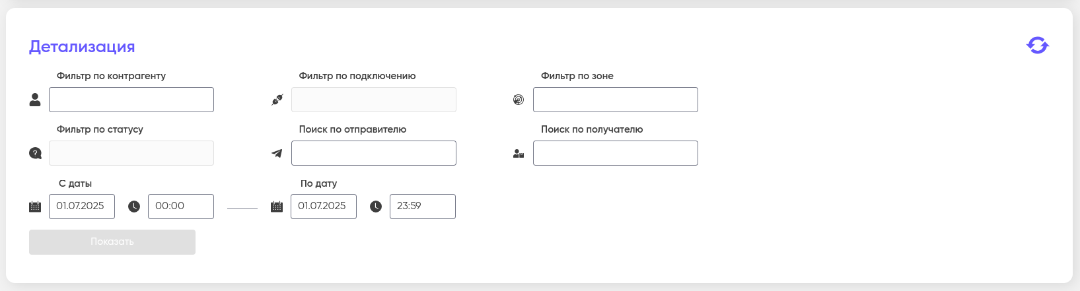1080x291 pixels.
Task: Click the paper plane sender icon
Action: (277, 153)
